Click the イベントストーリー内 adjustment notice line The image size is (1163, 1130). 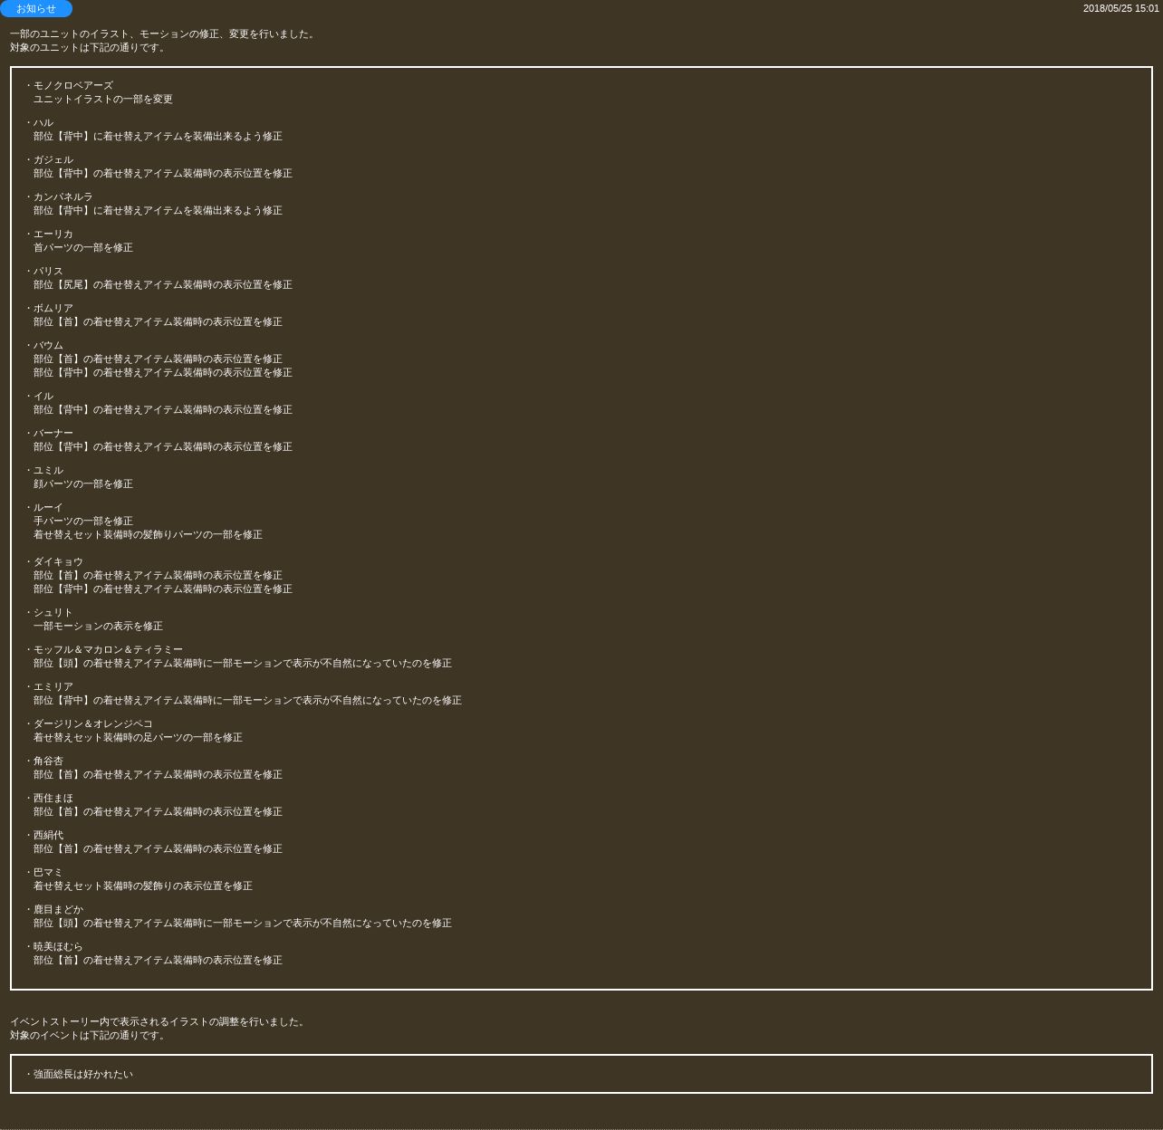coord(159,1022)
